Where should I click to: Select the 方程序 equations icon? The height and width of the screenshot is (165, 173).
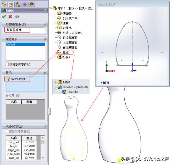59,28
